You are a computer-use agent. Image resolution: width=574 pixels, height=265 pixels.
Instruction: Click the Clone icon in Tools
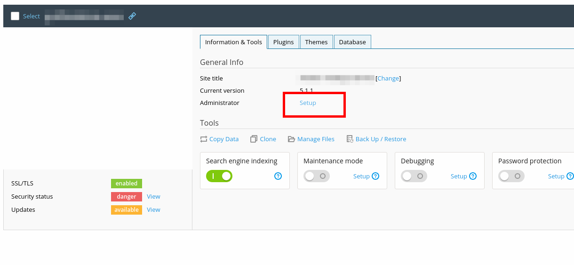click(254, 139)
